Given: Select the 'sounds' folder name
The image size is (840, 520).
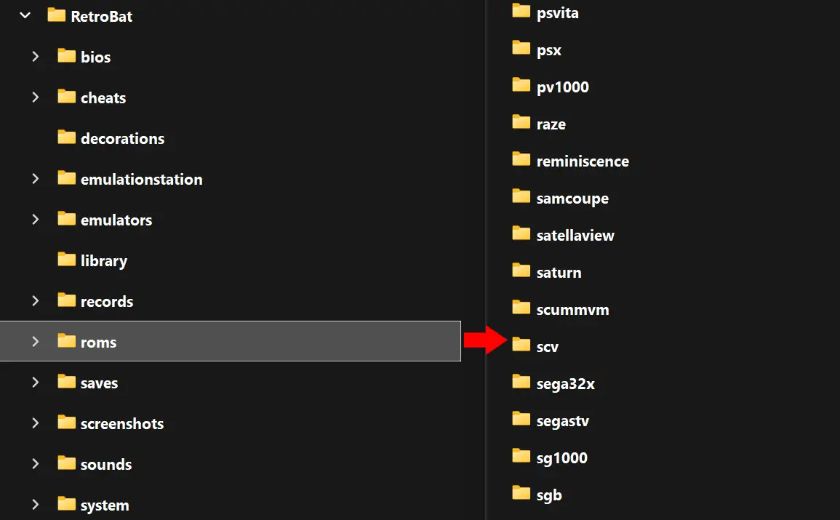Looking at the screenshot, I should coord(106,464).
